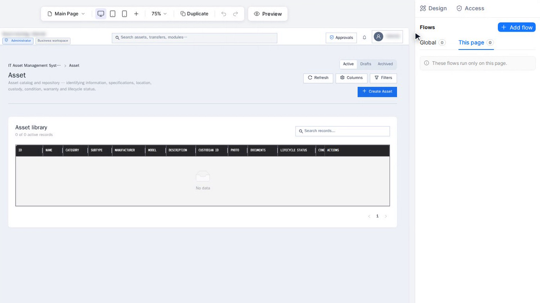The height and width of the screenshot is (303, 540).
Task: Click page number 1 in pagination
Action: pyautogui.click(x=377, y=216)
